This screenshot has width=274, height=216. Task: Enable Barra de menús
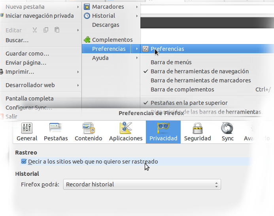click(171, 62)
